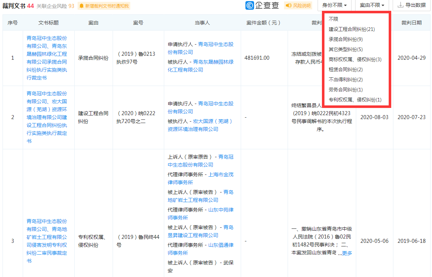The width and height of the screenshot is (432, 277).
Task: Click case number （2019）鲁民终44号
Action: pos(138,241)
